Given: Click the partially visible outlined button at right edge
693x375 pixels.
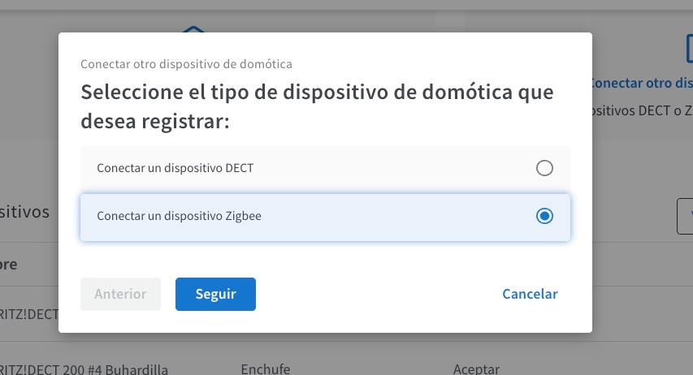Looking at the screenshot, I should (685, 216).
